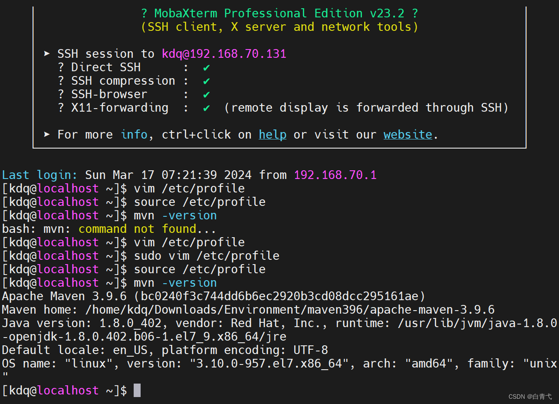Click the sudo vim /etc/profile command
559x404 pixels.
coord(207,256)
